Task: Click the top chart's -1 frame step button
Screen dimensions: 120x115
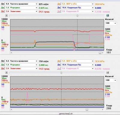Action: click(7, 16)
